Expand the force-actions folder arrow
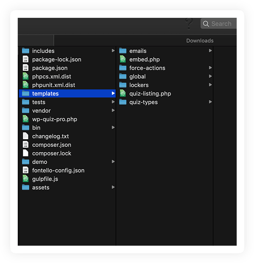Screen dimensions: 254x263 (210, 68)
